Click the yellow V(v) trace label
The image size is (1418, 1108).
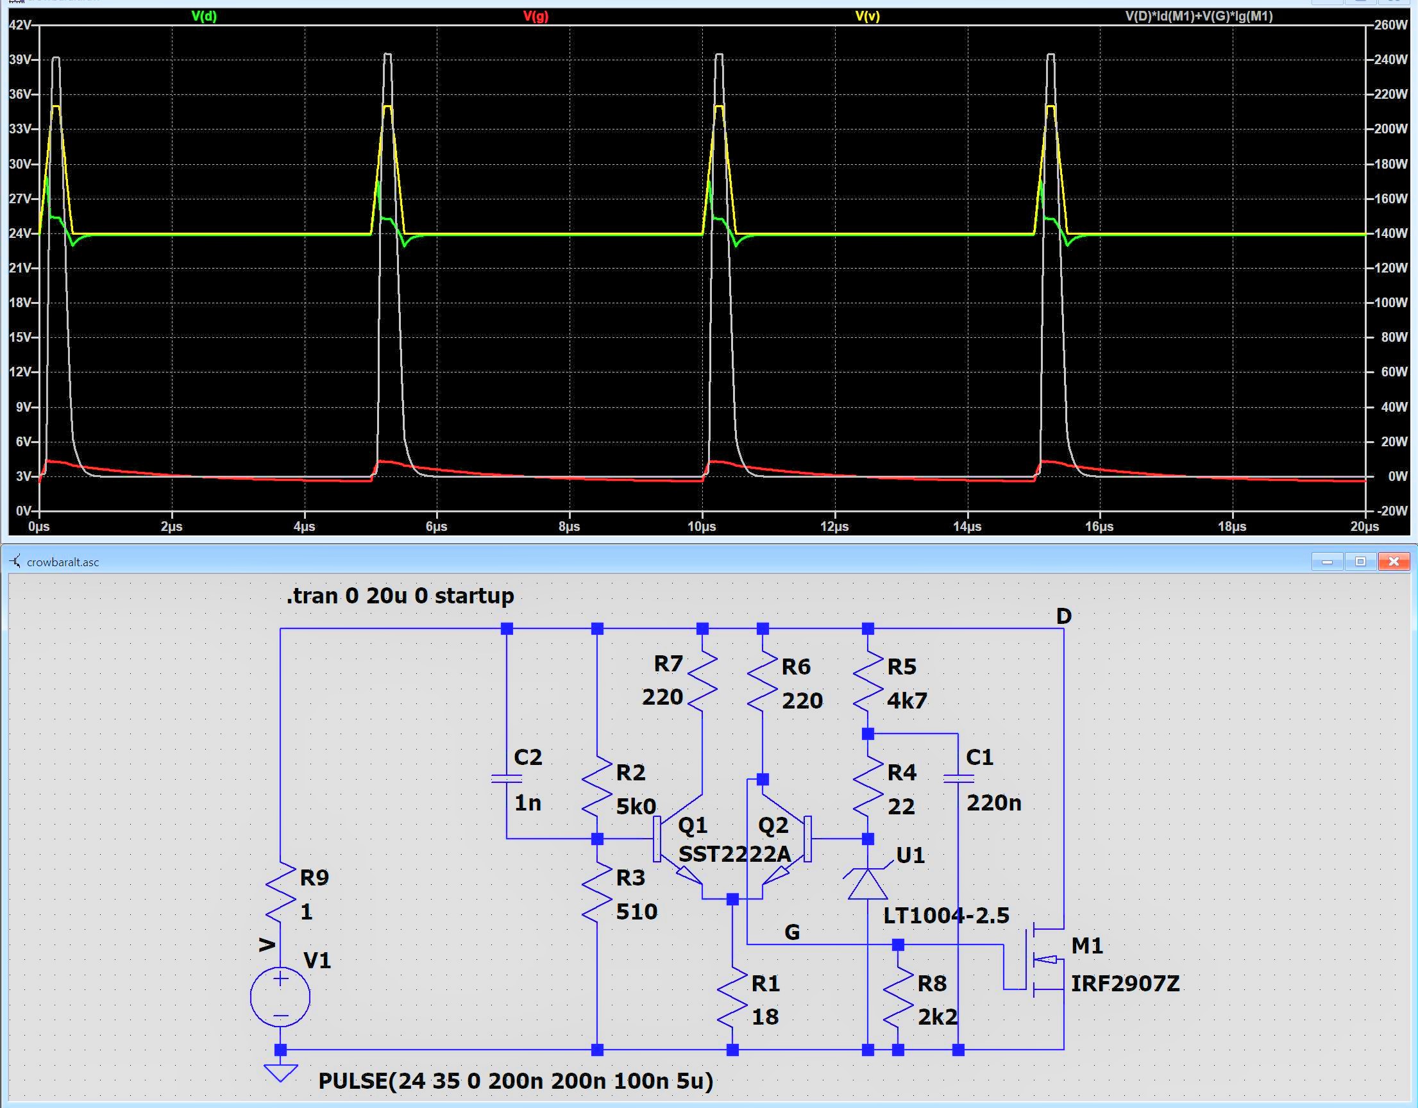click(x=867, y=16)
